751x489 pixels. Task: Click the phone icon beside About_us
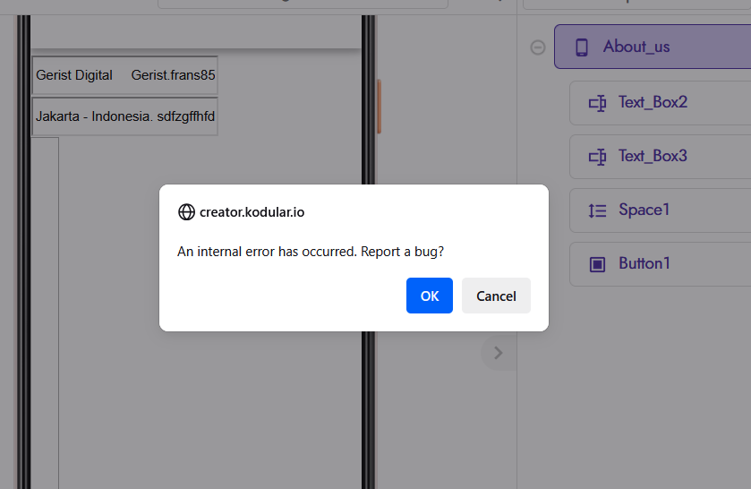click(582, 47)
